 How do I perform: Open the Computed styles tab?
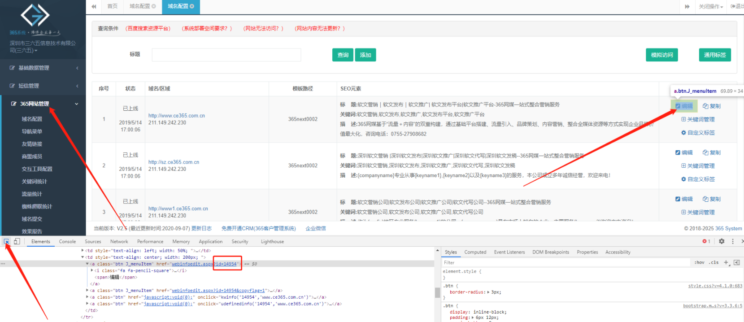475,252
